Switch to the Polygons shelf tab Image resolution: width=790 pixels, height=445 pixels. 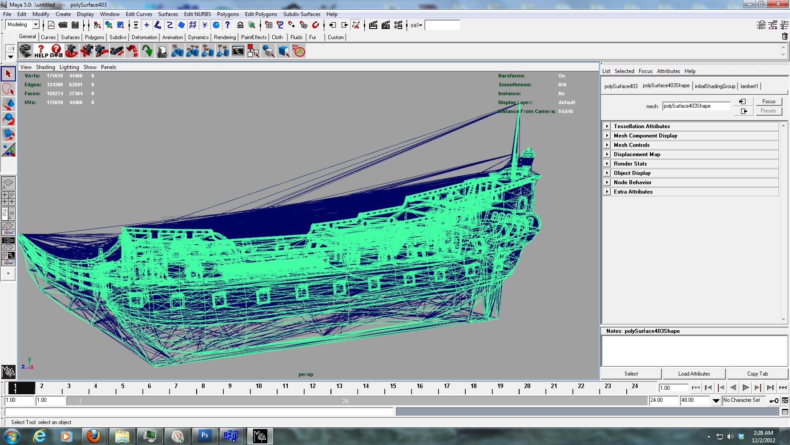point(94,37)
